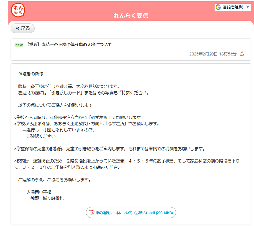Toggle the favorite star on this message

coord(242,54)
